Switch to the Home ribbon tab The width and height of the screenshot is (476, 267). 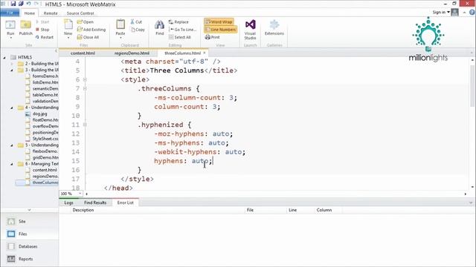click(30, 13)
